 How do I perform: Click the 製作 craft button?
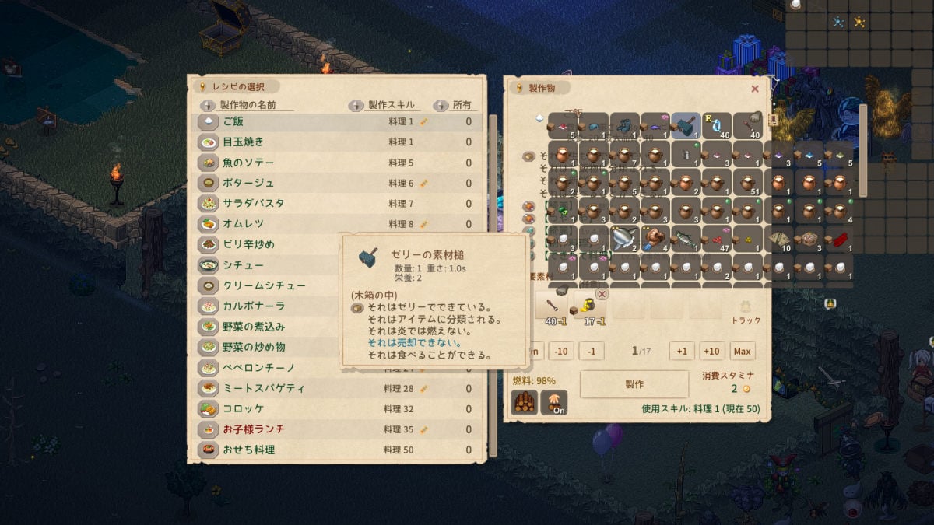[634, 384]
